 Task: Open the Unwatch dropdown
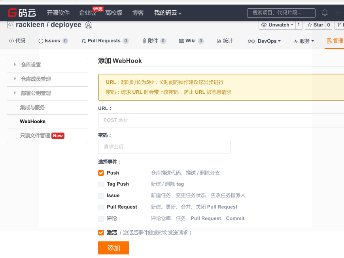tap(278, 25)
